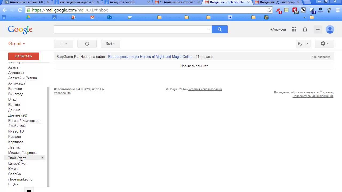Refresh the Gmail inbox list
This screenshot has height=192, width=342.
[87, 44]
